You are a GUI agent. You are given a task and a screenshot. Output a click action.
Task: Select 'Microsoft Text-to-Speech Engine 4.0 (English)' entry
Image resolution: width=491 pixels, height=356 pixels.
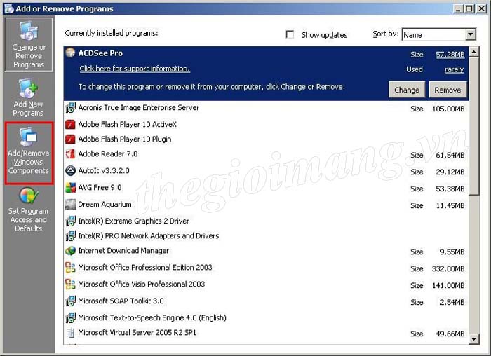pyautogui.click(x=152, y=318)
